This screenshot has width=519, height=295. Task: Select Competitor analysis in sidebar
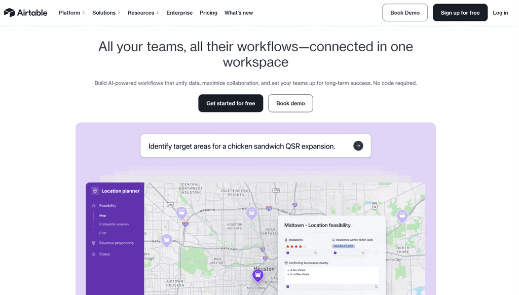pyautogui.click(x=114, y=224)
